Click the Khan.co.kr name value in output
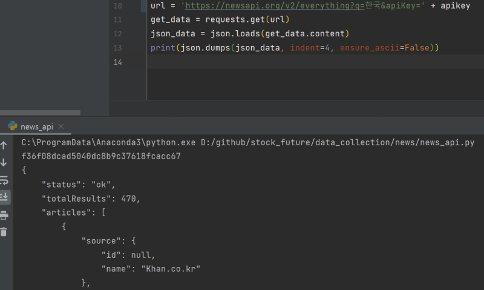Image resolution: width=484 pixels, height=290 pixels. [171, 269]
